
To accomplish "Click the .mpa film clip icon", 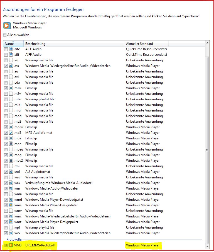I will point(11,138).
